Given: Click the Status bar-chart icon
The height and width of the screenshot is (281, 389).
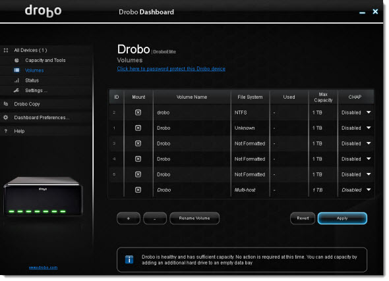Looking at the screenshot, I should click(x=16, y=80).
